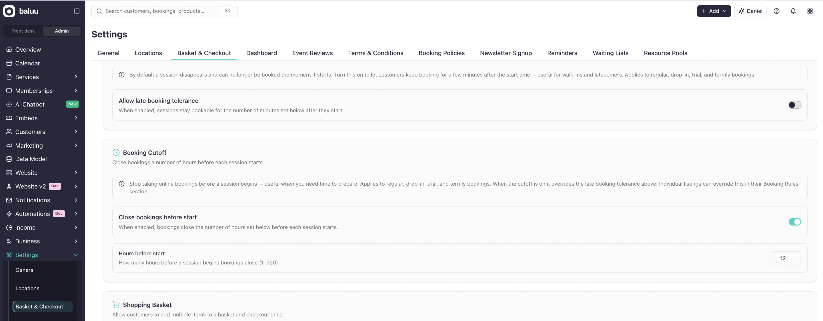Expand the Embeds submenu chevron
Image resolution: width=823 pixels, height=321 pixels.
click(76, 118)
